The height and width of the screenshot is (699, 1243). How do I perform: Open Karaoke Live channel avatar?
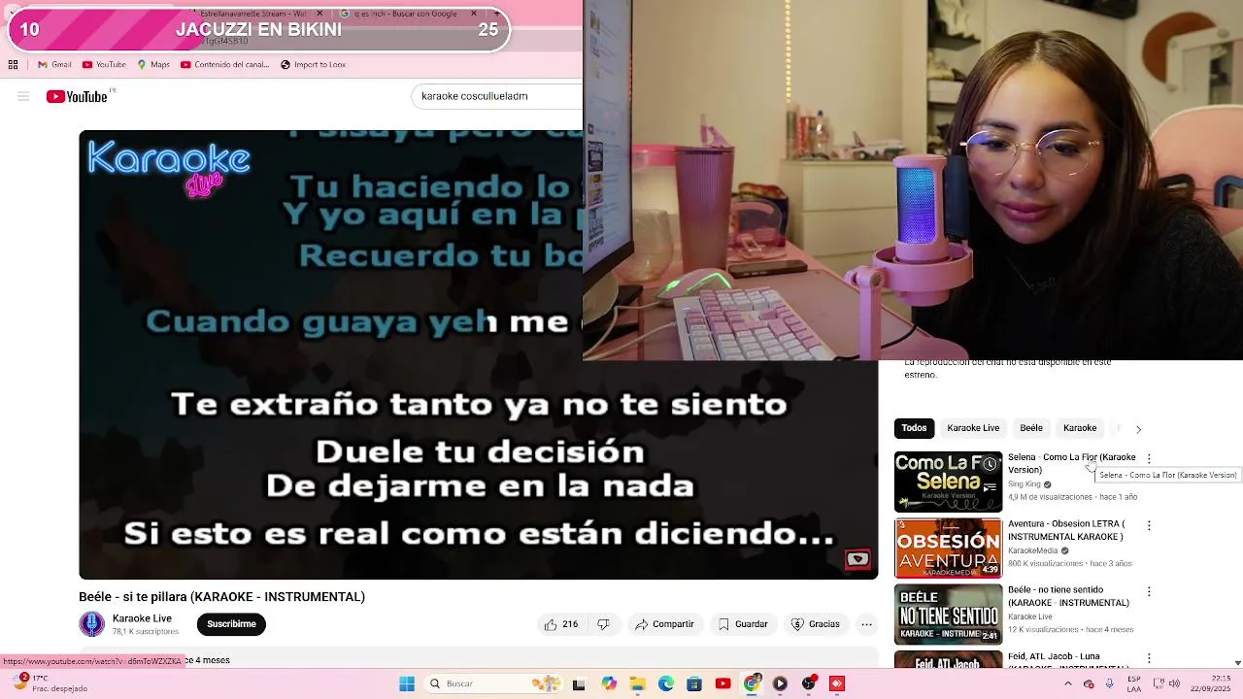click(91, 624)
